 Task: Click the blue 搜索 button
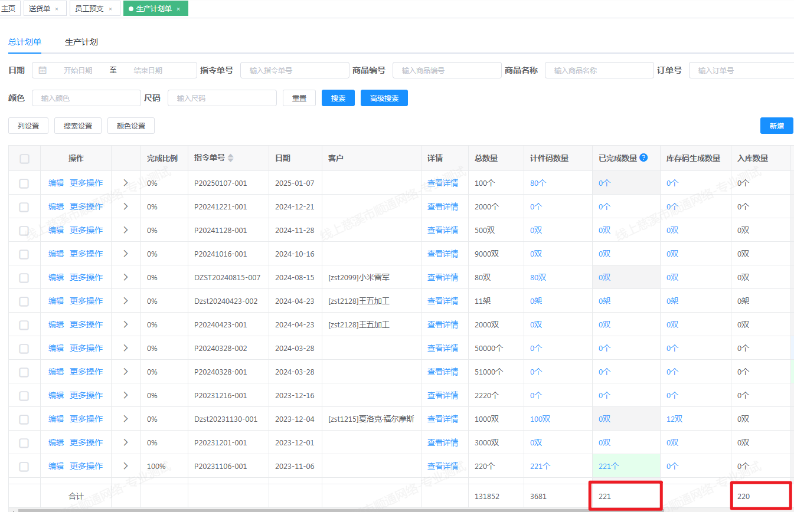click(338, 98)
